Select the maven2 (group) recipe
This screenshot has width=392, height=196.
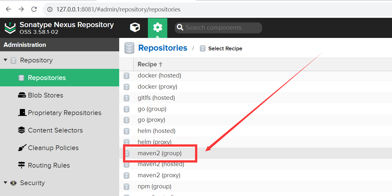click(159, 153)
